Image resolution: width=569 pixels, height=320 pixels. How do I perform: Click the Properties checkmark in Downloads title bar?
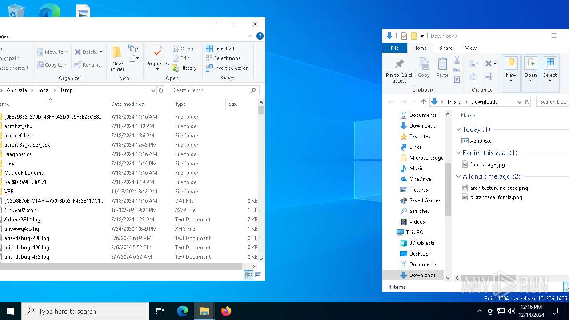tap(404, 36)
